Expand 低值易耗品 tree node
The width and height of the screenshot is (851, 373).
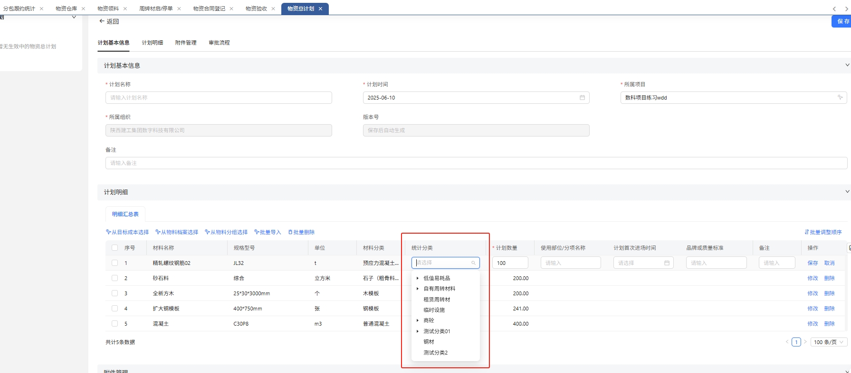coord(418,278)
